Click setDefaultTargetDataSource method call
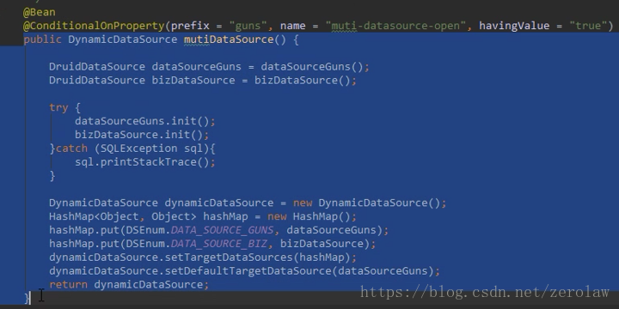The width and height of the screenshot is (619, 309). coord(248,271)
